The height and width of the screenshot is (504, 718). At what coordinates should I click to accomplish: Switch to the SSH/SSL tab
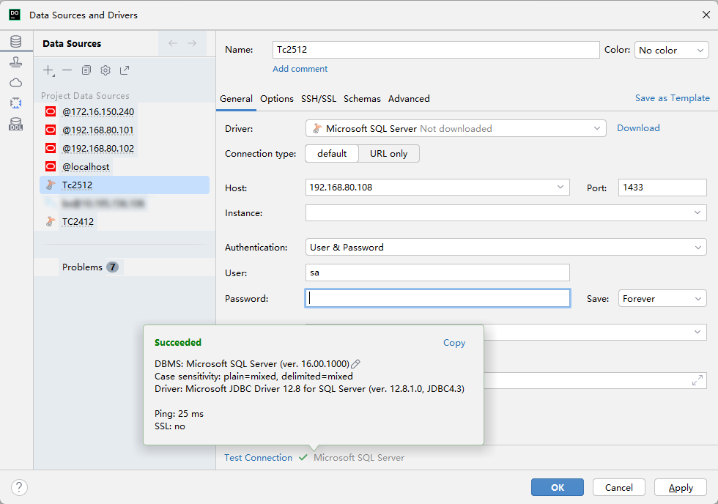(319, 99)
